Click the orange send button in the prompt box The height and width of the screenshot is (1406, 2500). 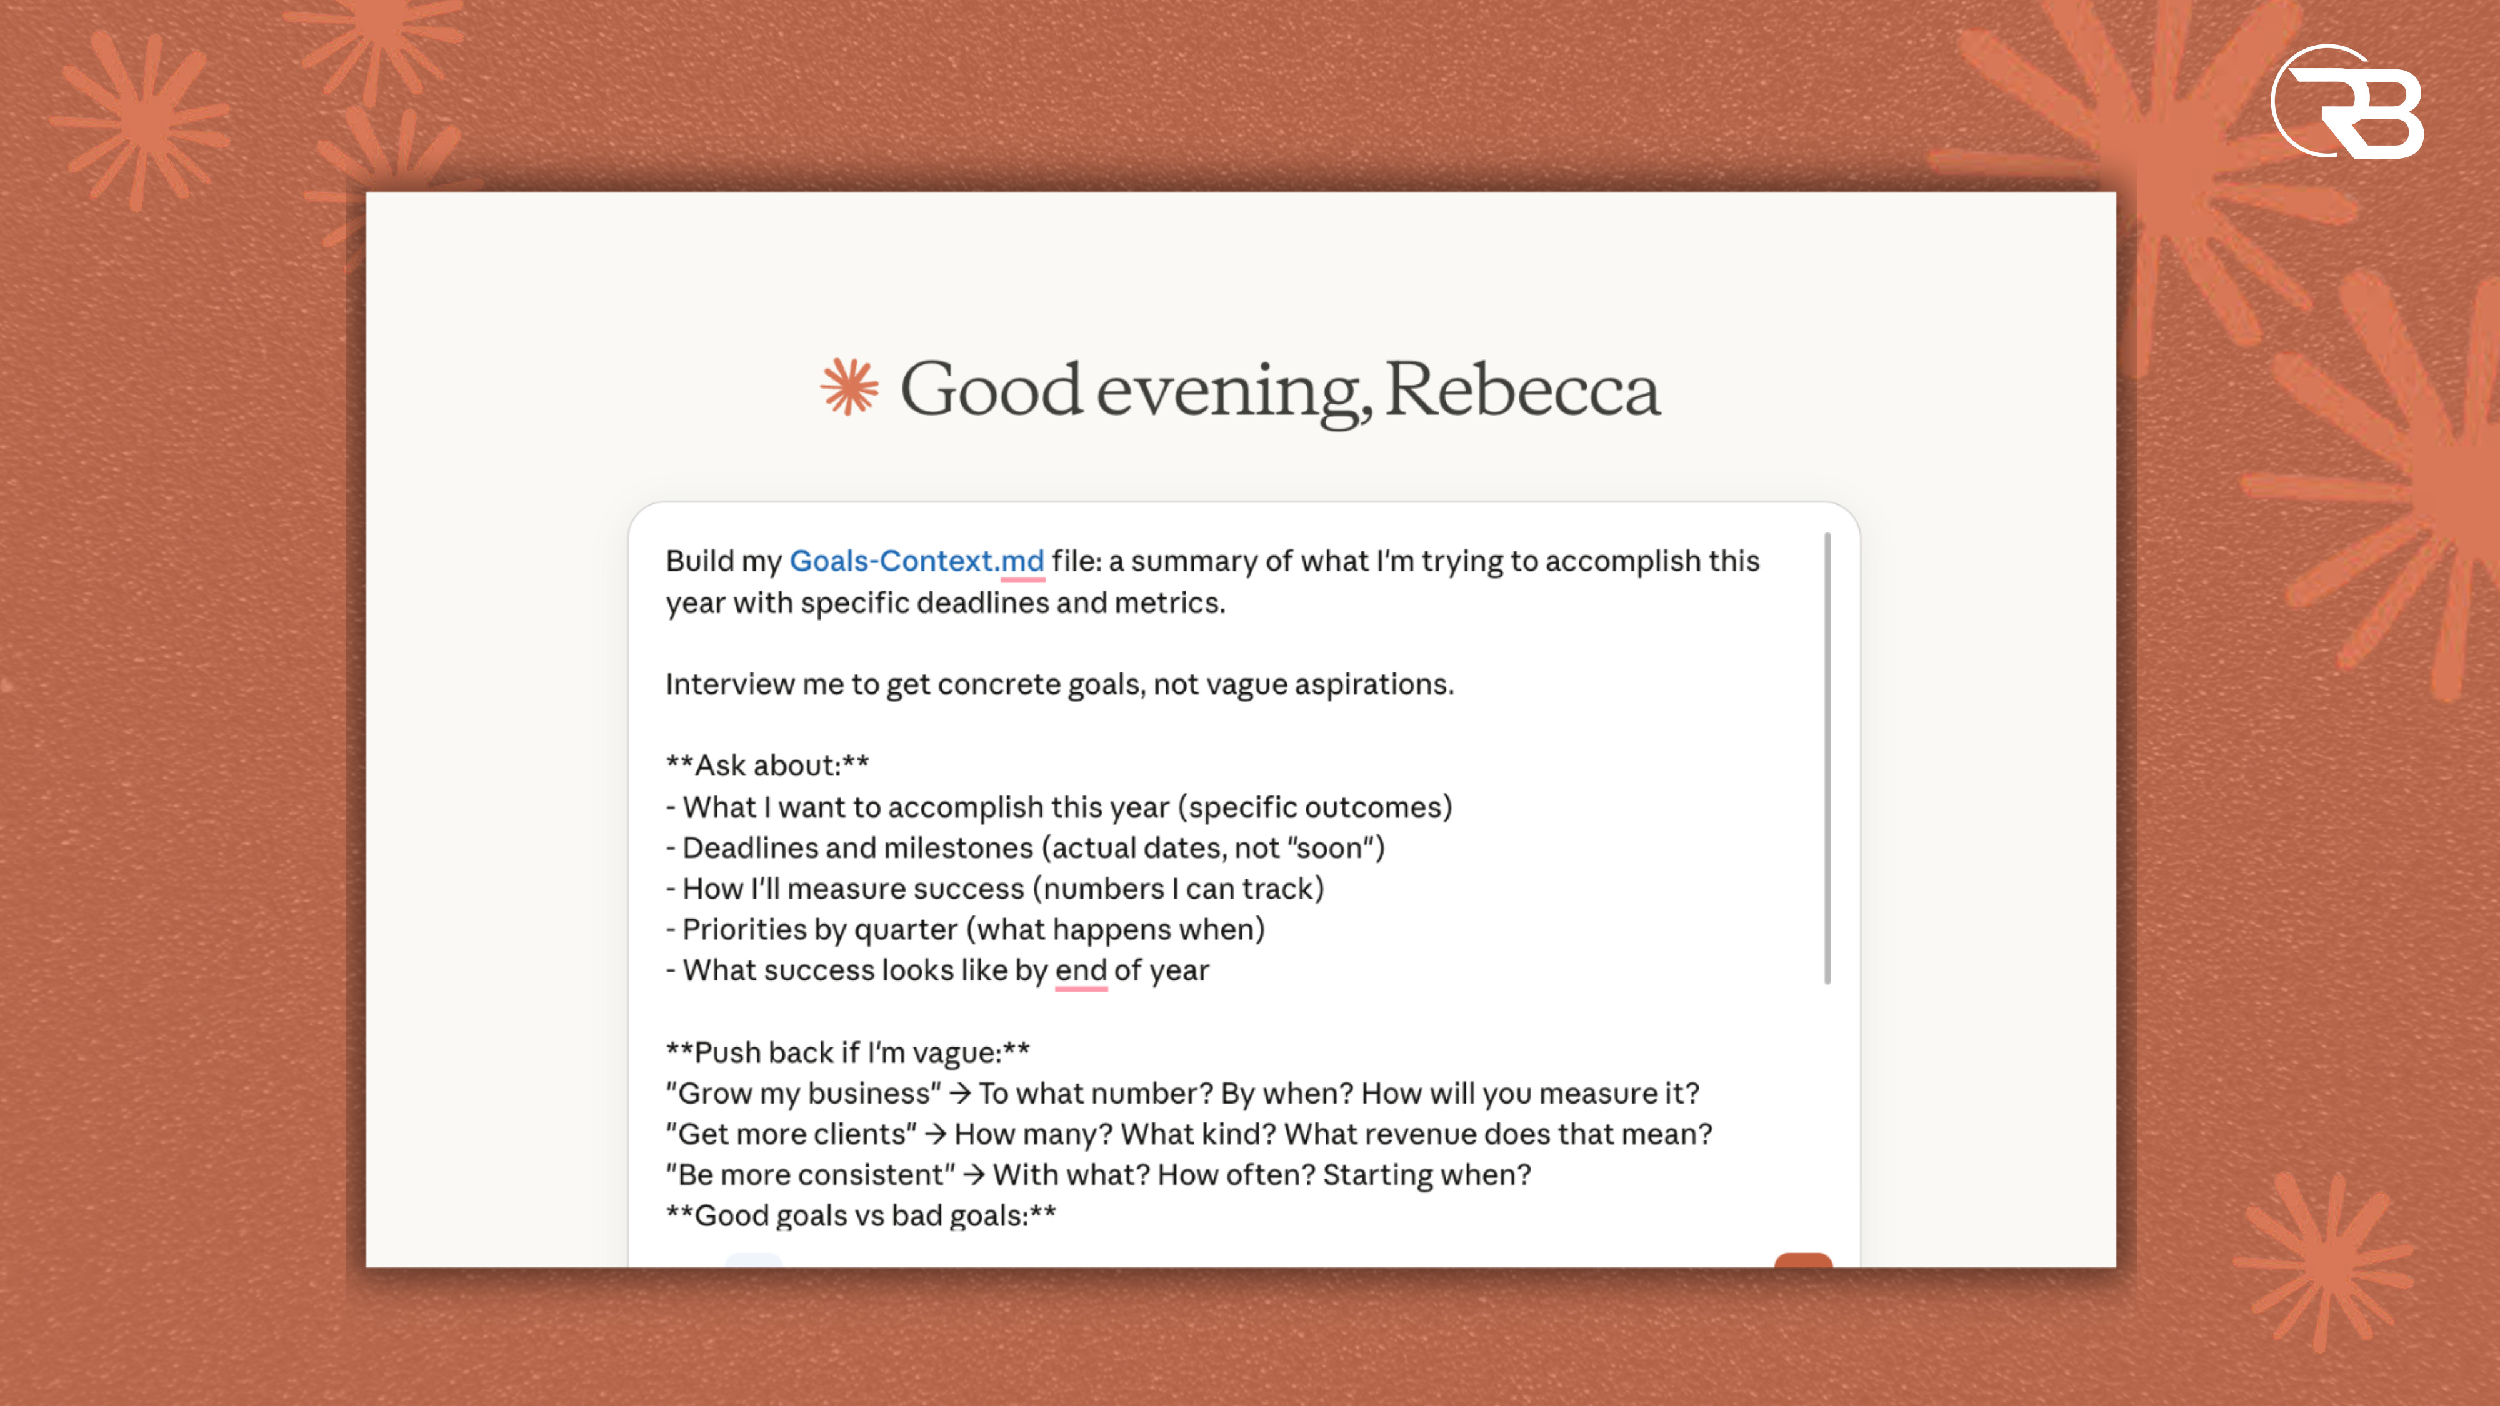coord(1802,1260)
